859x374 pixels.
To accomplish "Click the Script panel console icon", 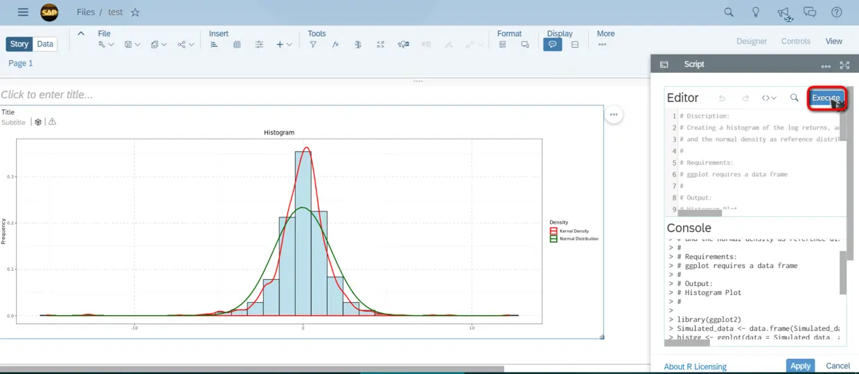I will (664, 64).
